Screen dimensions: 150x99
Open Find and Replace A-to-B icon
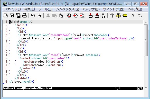(69, 16)
